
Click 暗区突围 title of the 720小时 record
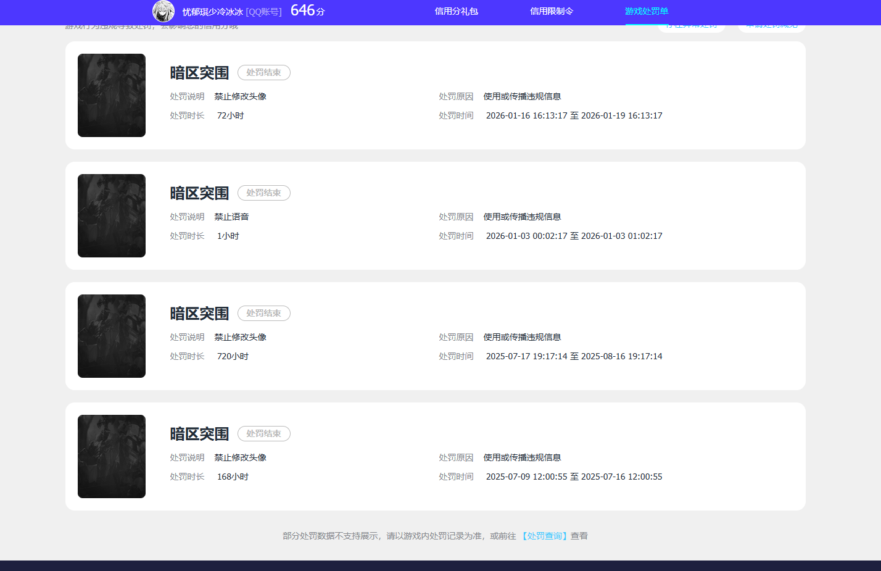tap(199, 314)
